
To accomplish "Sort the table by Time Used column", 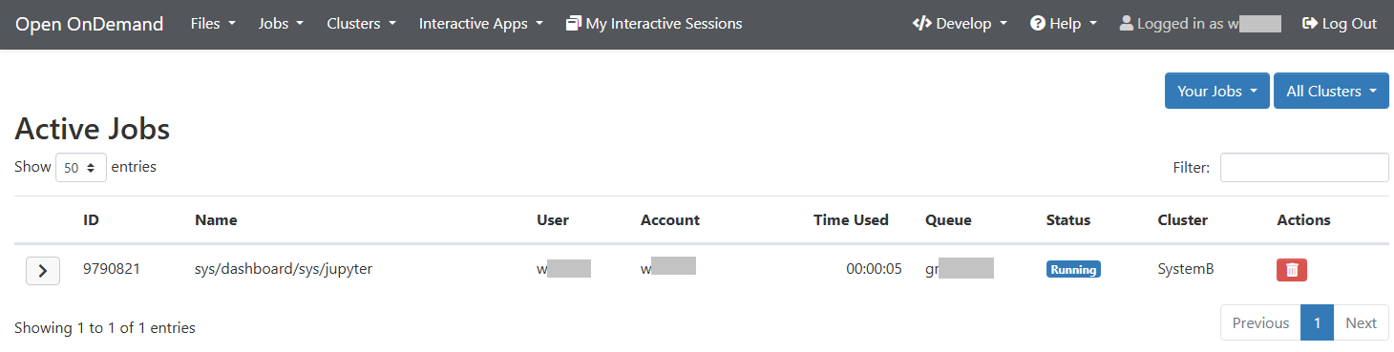I will coord(851,219).
